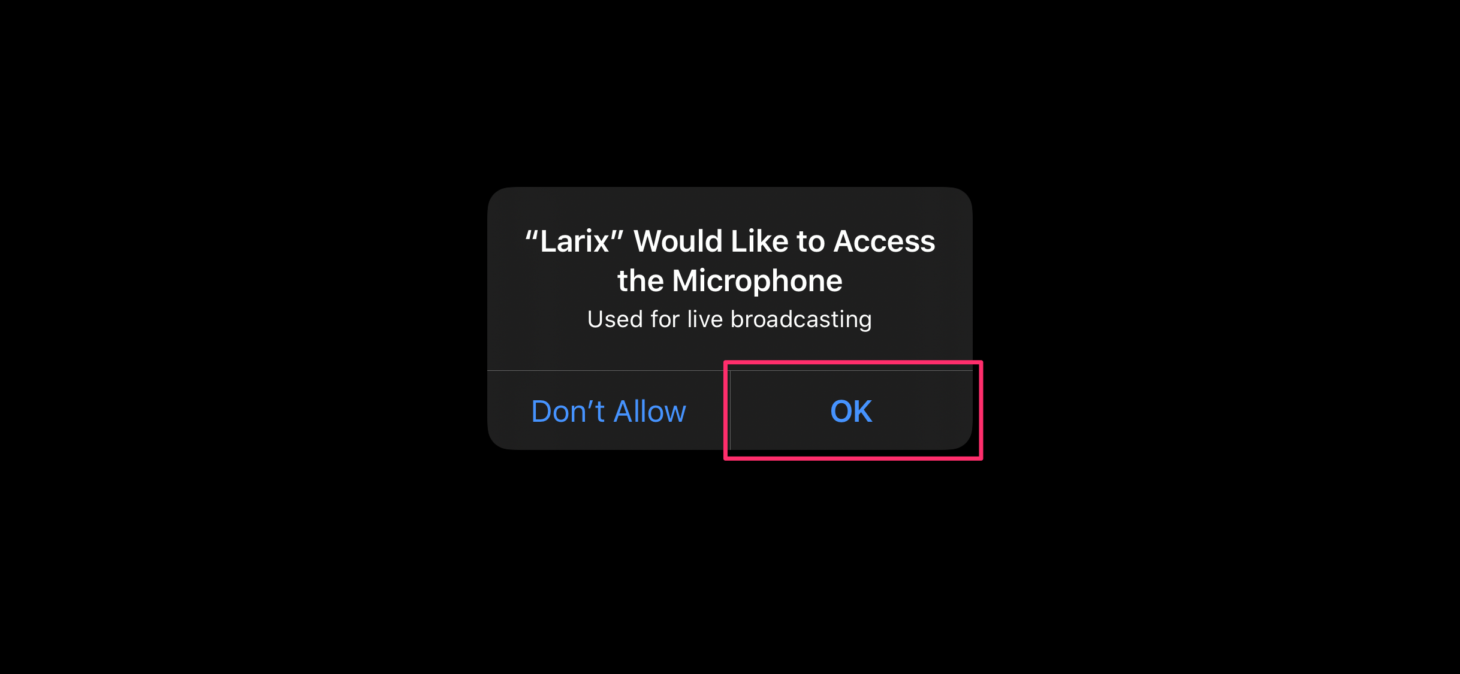
Task: Click the word "Microphone" in the title
Action: (758, 281)
